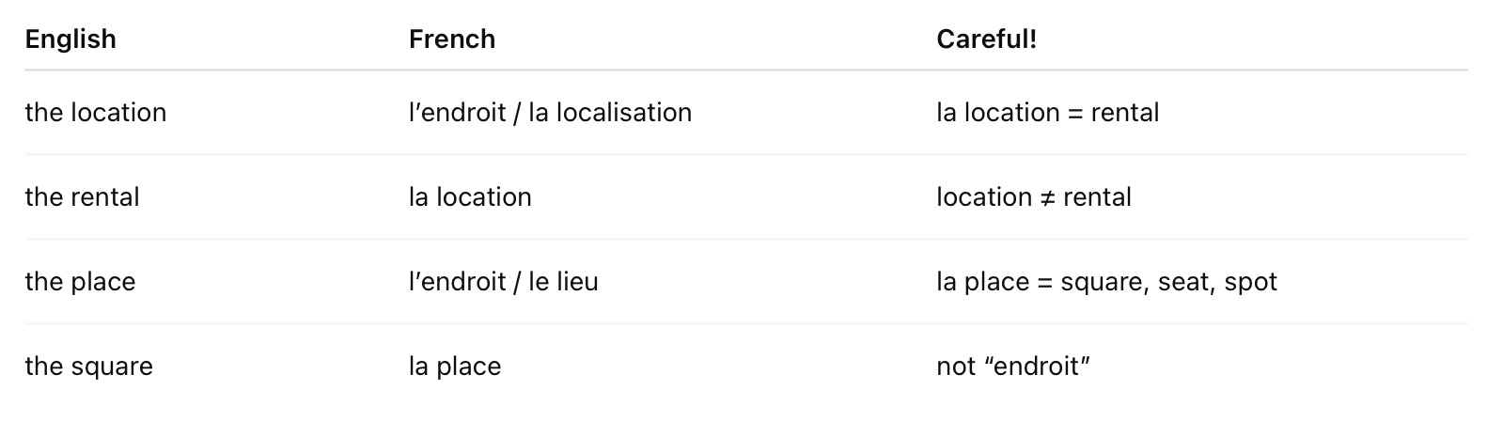The width and height of the screenshot is (1487, 421).
Task: Select the "la place = square, seat, spot" note
Action: (x=1106, y=282)
